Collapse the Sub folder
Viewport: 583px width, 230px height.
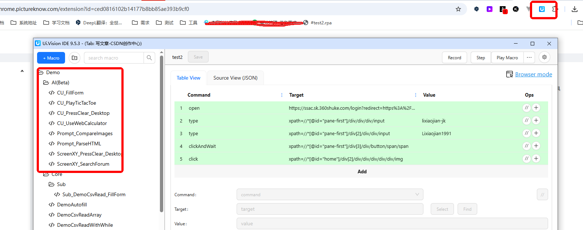57,184
